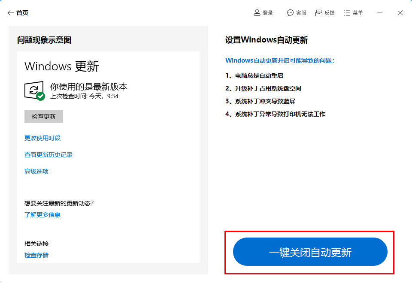Open the 更改使用时段 link

pos(42,138)
